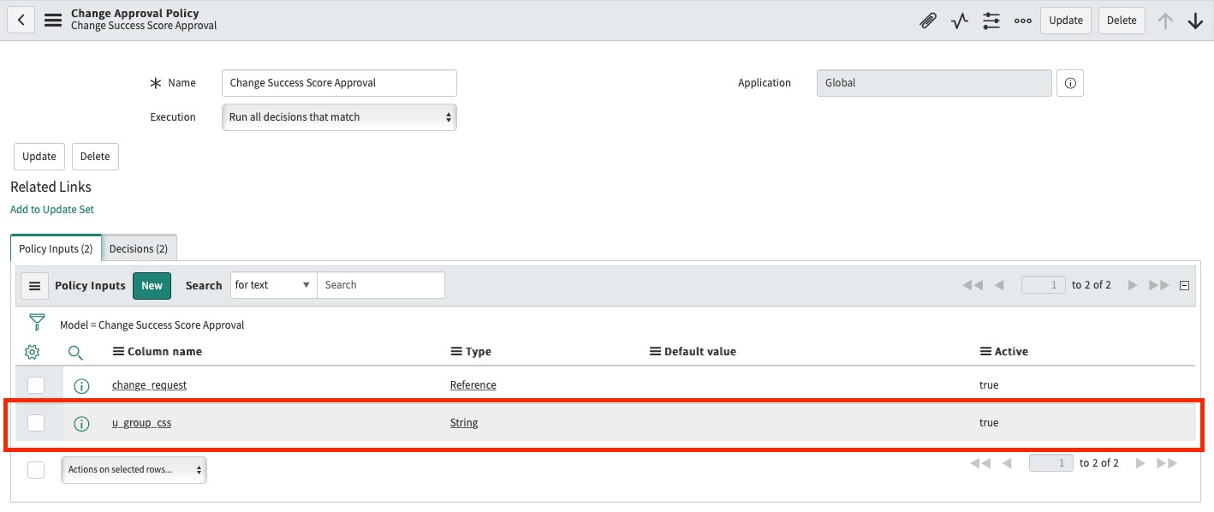Image resolution: width=1214 pixels, height=512 pixels.
Task: Click the Delete button in header
Action: 1122,21
